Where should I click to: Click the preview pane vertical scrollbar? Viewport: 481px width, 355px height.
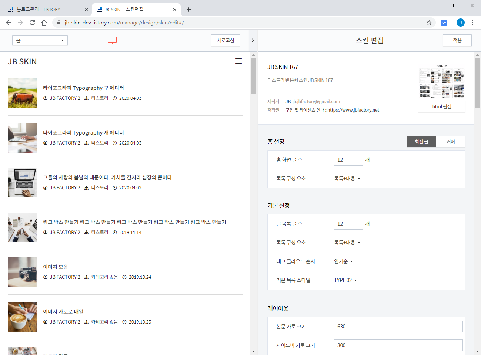[x=253, y=76]
